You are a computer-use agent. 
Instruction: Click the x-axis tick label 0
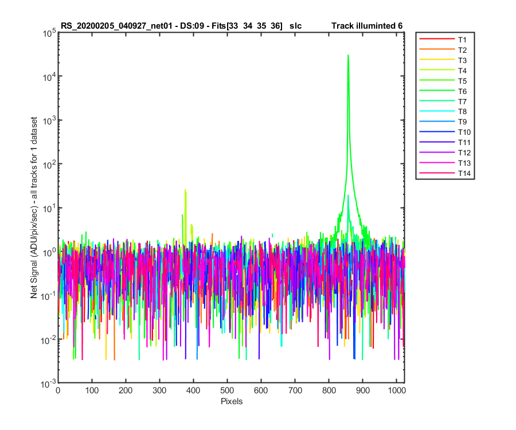coord(58,390)
